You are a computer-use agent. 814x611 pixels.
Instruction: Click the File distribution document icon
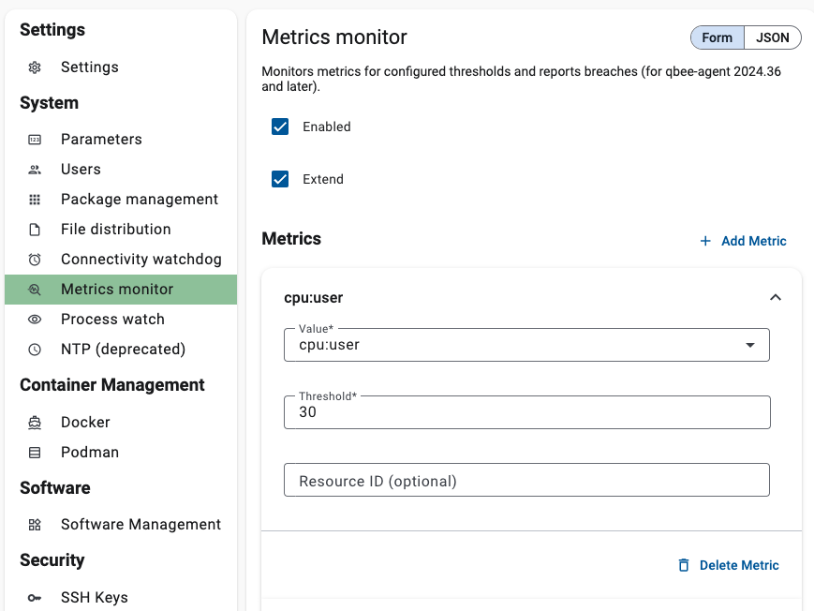[x=35, y=230]
